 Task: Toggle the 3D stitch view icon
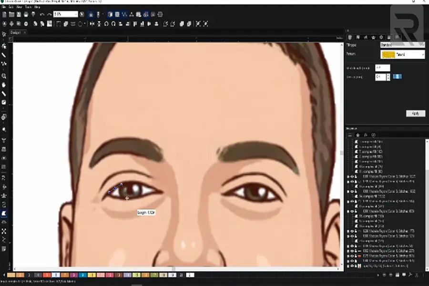110,14
